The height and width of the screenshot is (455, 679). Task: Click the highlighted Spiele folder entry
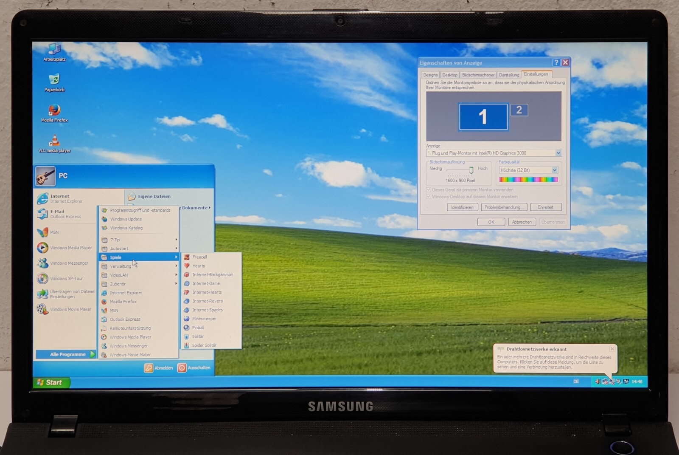[x=139, y=257]
